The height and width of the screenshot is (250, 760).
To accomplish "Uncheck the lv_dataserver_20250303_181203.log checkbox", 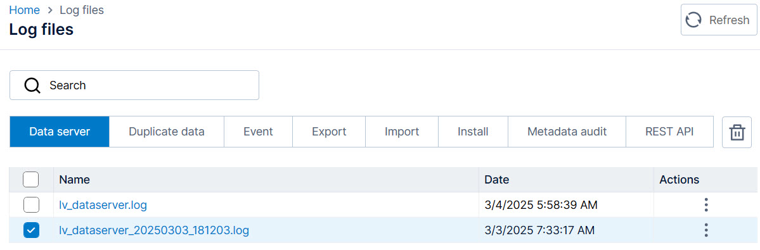I will click(x=31, y=230).
